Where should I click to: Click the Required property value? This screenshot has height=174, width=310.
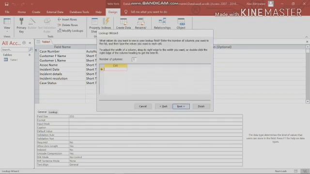(155, 142)
